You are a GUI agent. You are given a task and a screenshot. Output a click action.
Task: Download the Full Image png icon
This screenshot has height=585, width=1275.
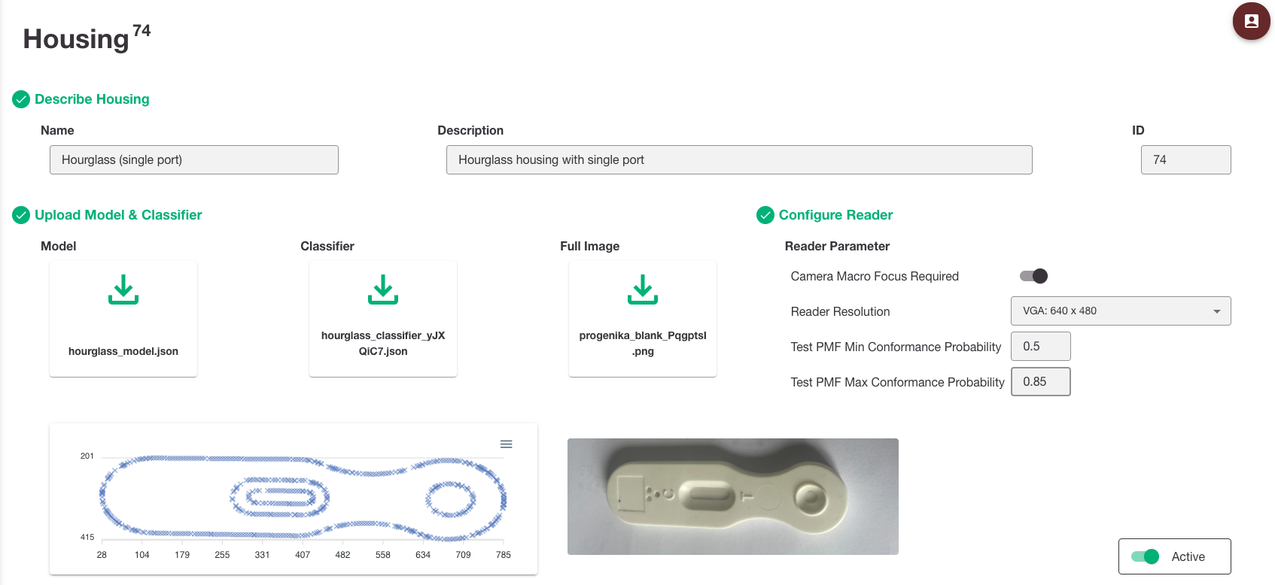coord(643,289)
